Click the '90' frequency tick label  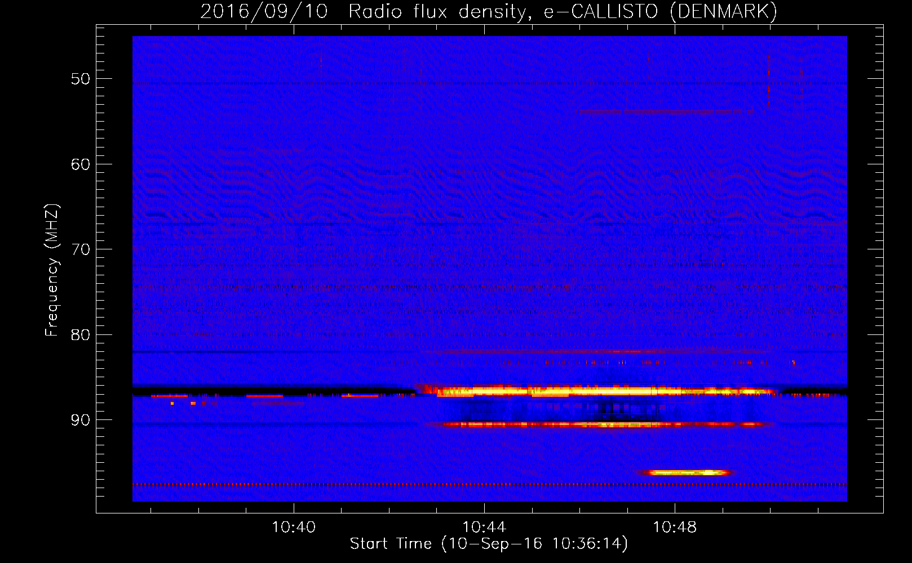coord(81,421)
